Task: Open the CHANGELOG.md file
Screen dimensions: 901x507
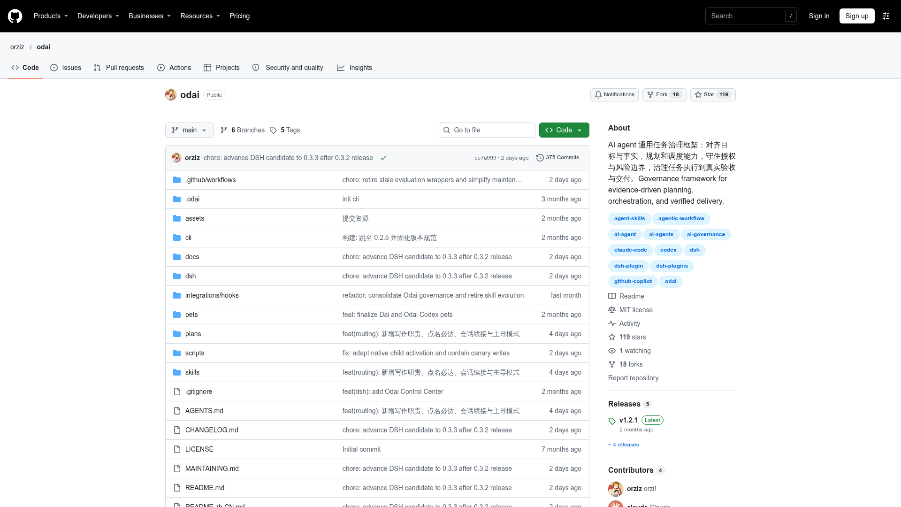Action: click(212, 430)
